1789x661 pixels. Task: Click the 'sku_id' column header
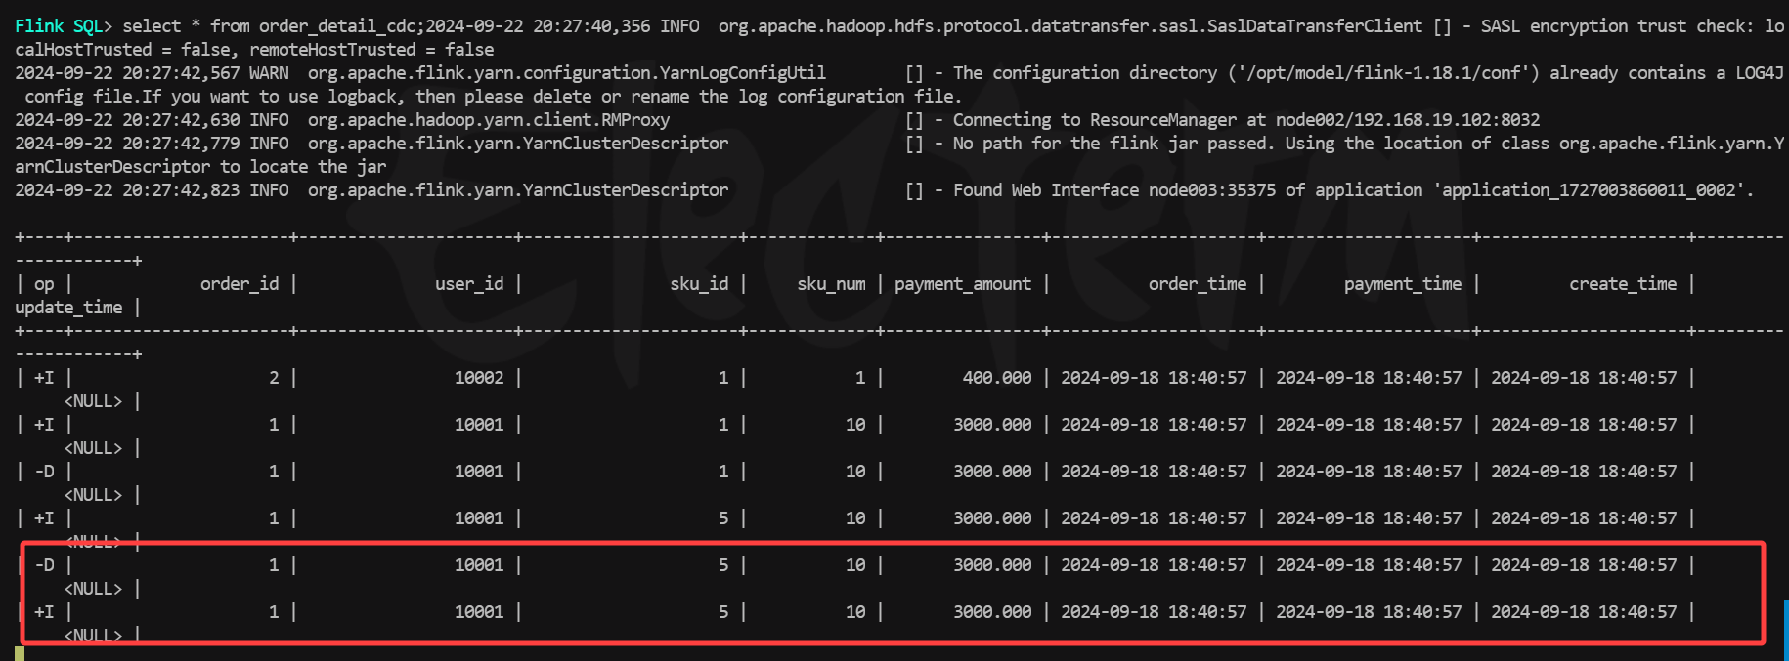pos(699,284)
